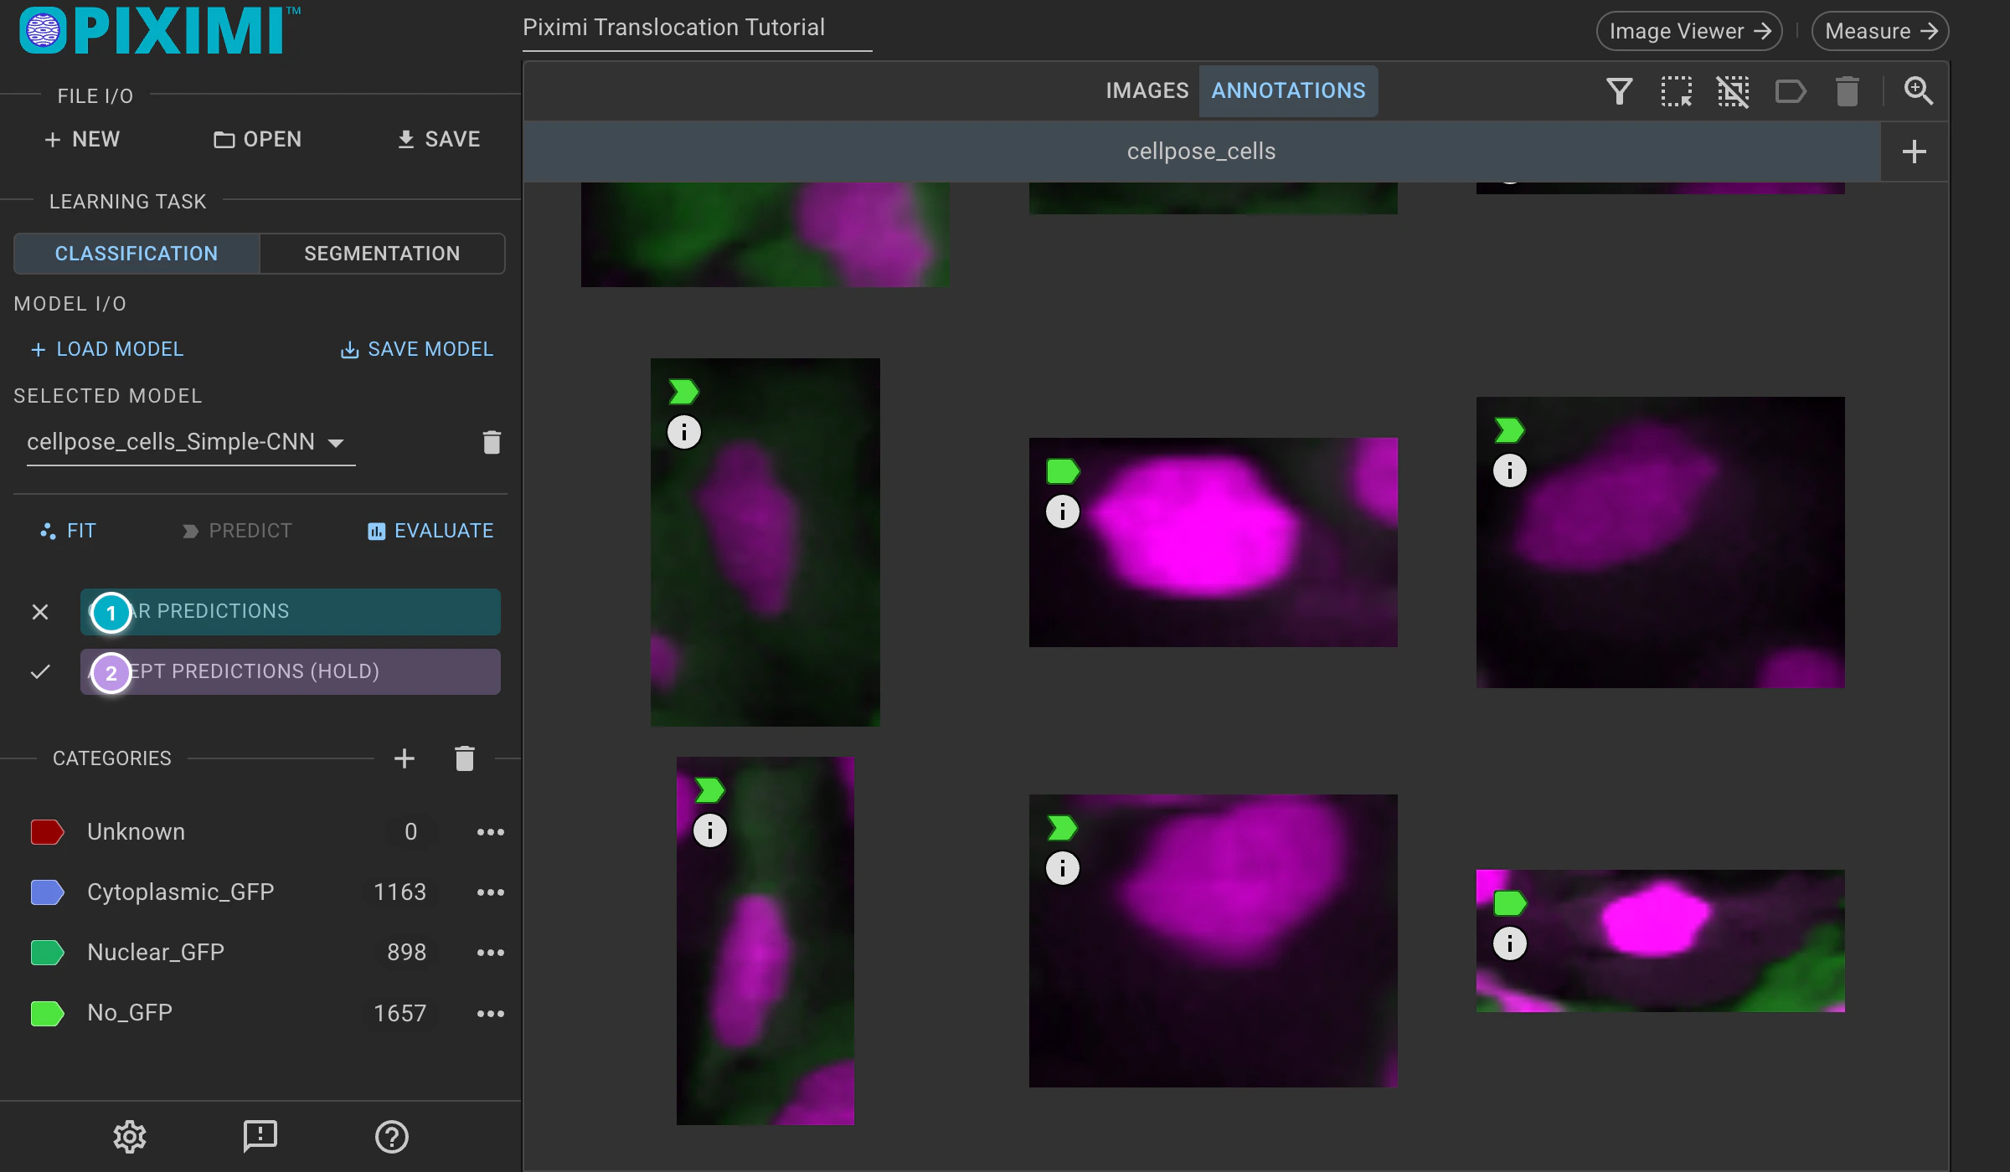Click the Save project button
The image size is (2010, 1172).
coord(438,139)
